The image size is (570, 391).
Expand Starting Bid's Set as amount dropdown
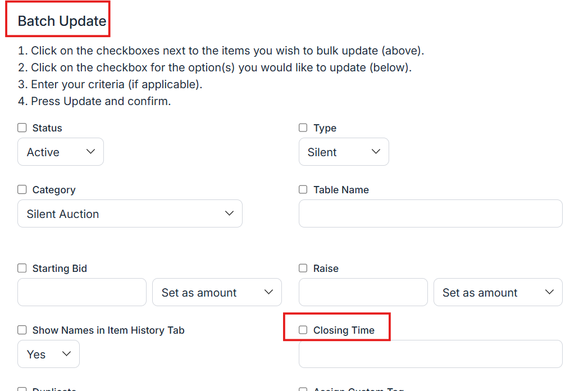tap(217, 293)
